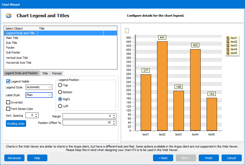Switch to the Title tab
Image resolution: width=245 pixels, height=165 pixels.
pyautogui.click(x=45, y=73)
